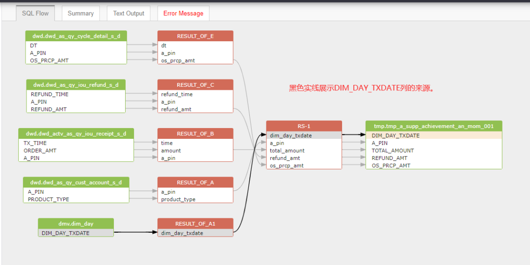Screen dimensions: 530x265
Task: Select the dmv.dim_day table header
Action: point(76,223)
